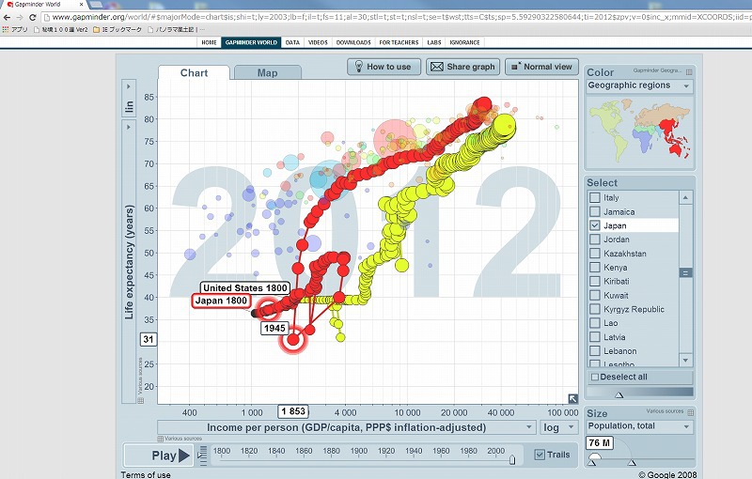
Task: Open the Terms of use link
Action: (x=146, y=474)
